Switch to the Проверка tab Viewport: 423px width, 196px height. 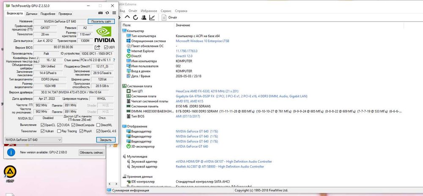(x=65, y=14)
